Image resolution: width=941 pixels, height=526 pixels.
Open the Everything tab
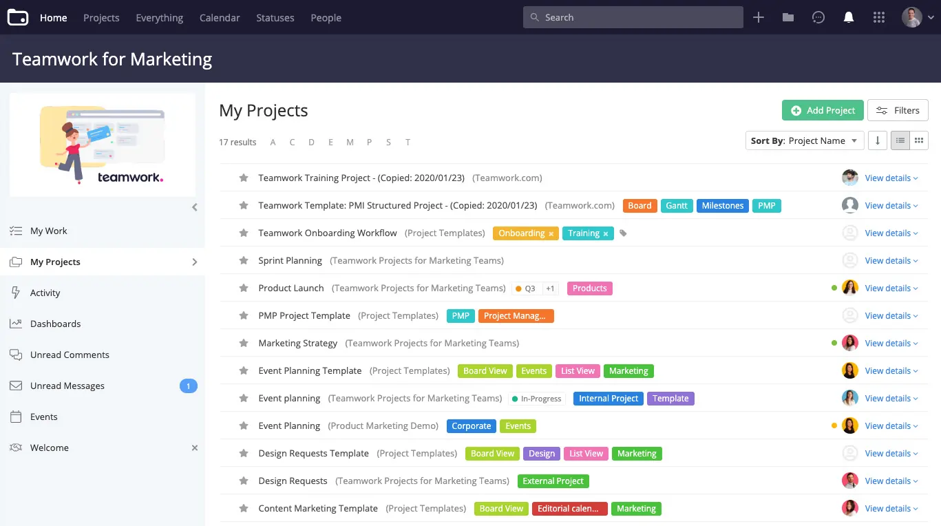(x=160, y=17)
